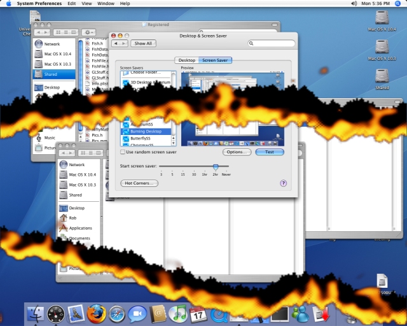Open iCal calendar in the Dock
Image resolution: width=407 pixels, height=326 pixels.
pyautogui.click(x=198, y=313)
